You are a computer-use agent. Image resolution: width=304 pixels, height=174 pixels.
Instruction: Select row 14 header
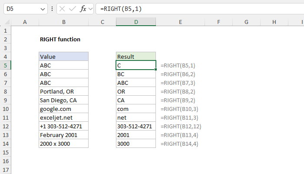tap(5, 144)
